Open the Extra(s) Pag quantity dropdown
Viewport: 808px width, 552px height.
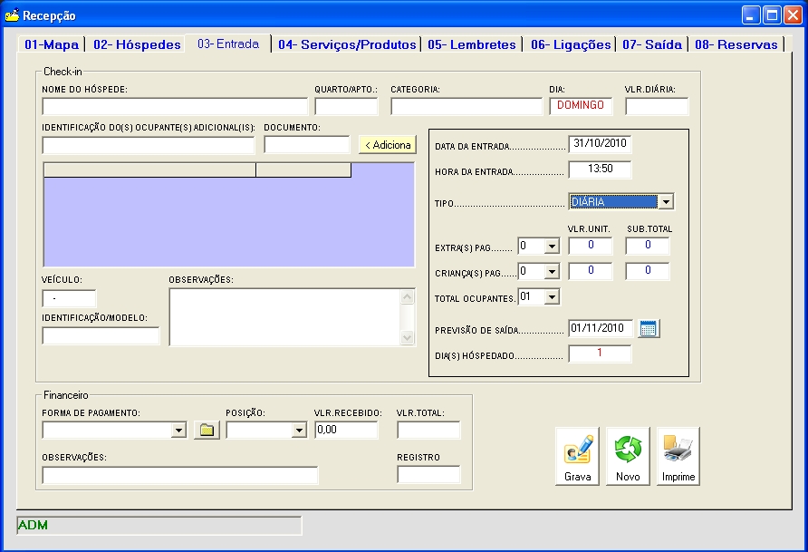[x=552, y=246]
